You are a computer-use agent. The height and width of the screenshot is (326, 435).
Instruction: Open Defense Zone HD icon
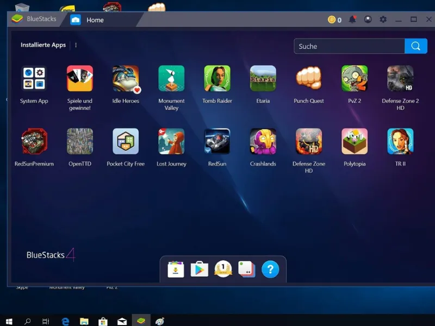coord(309,141)
